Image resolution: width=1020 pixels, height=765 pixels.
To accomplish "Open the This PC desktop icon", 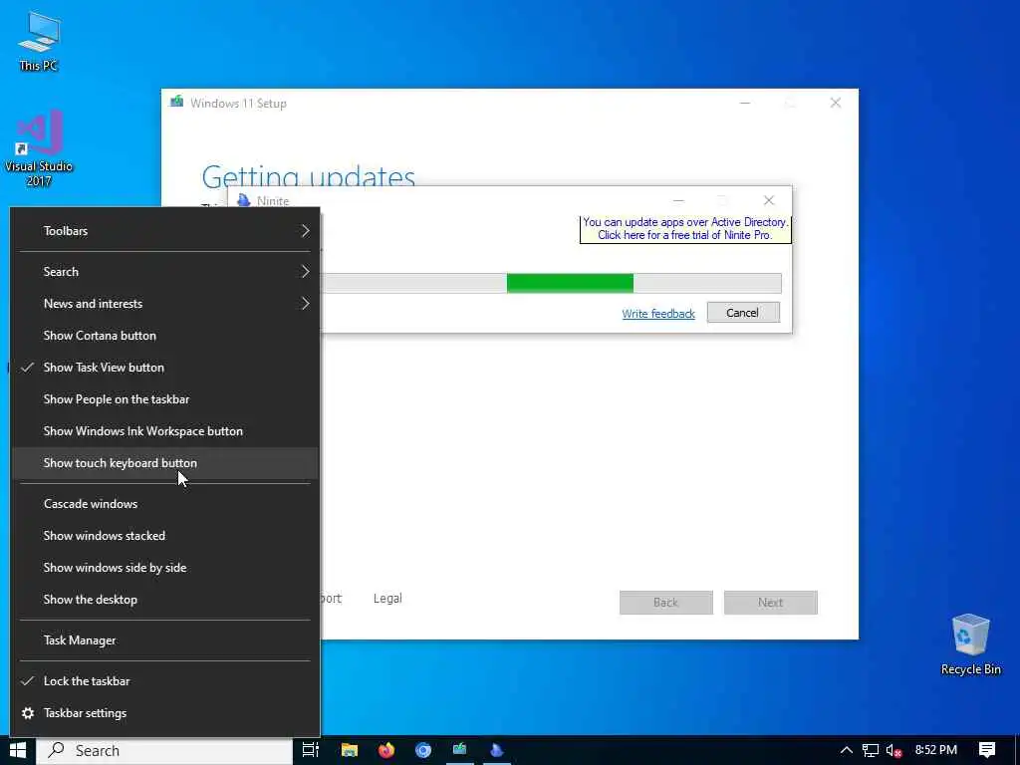I will tap(39, 42).
